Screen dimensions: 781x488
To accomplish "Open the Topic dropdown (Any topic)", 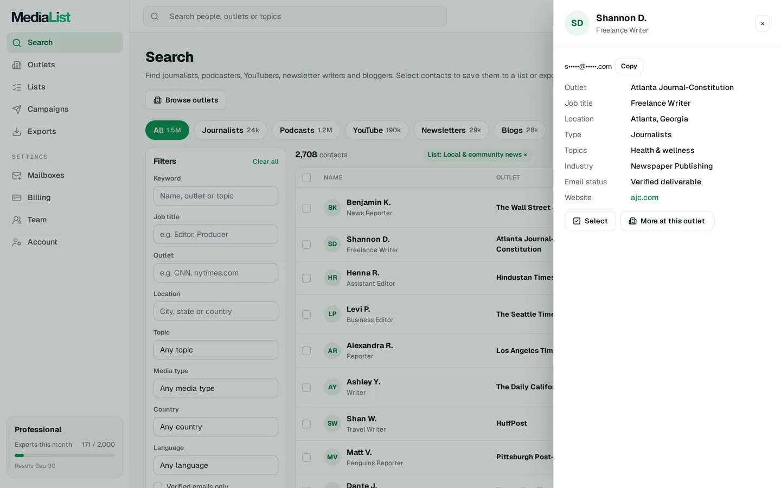I will pyautogui.click(x=216, y=350).
